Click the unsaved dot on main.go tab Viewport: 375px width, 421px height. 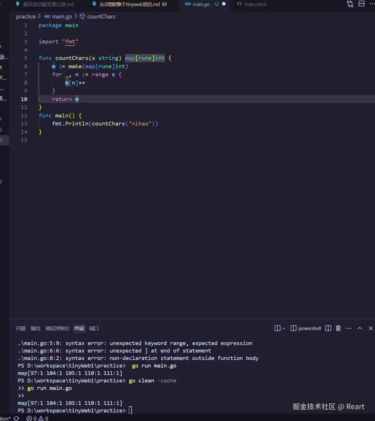pyautogui.click(x=224, y=4)
